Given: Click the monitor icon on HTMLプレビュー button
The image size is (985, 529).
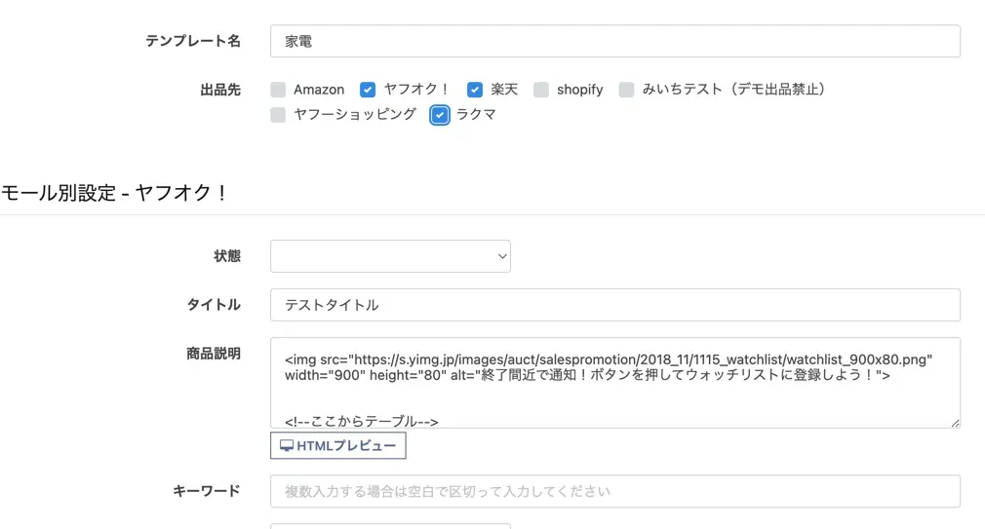Looking at the screenshot, I should (287, 446).
